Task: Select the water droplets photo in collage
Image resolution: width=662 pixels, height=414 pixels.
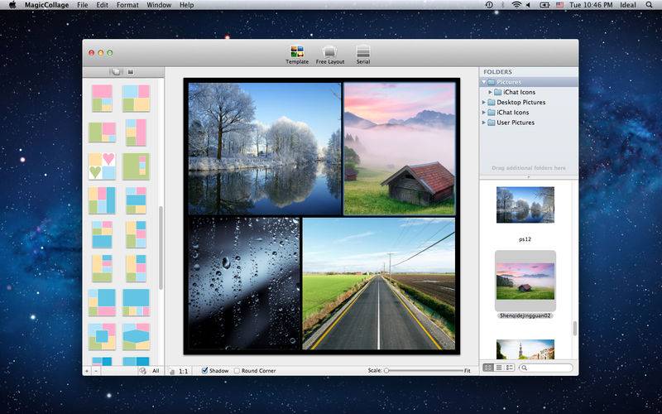Action: click(x=244, y=283)
